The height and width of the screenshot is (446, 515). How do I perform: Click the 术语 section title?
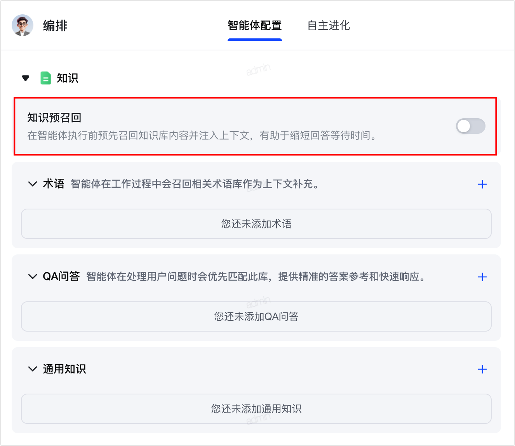tap(54, 184)
